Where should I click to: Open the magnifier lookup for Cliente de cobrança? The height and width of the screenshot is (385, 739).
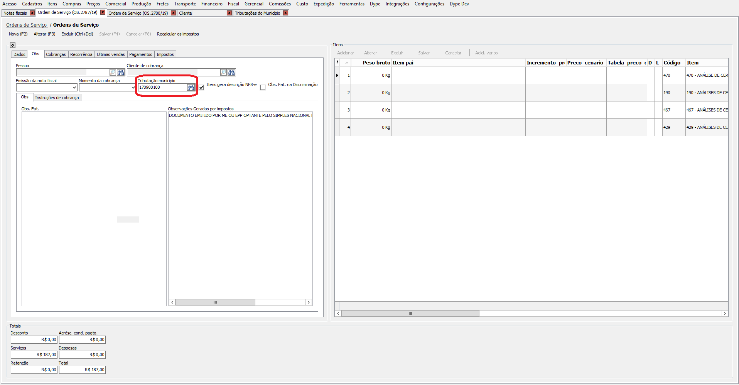[x=224, y=72]
